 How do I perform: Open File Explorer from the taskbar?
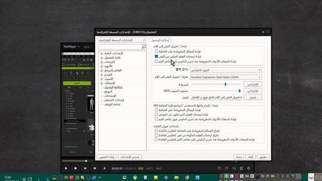177,177
